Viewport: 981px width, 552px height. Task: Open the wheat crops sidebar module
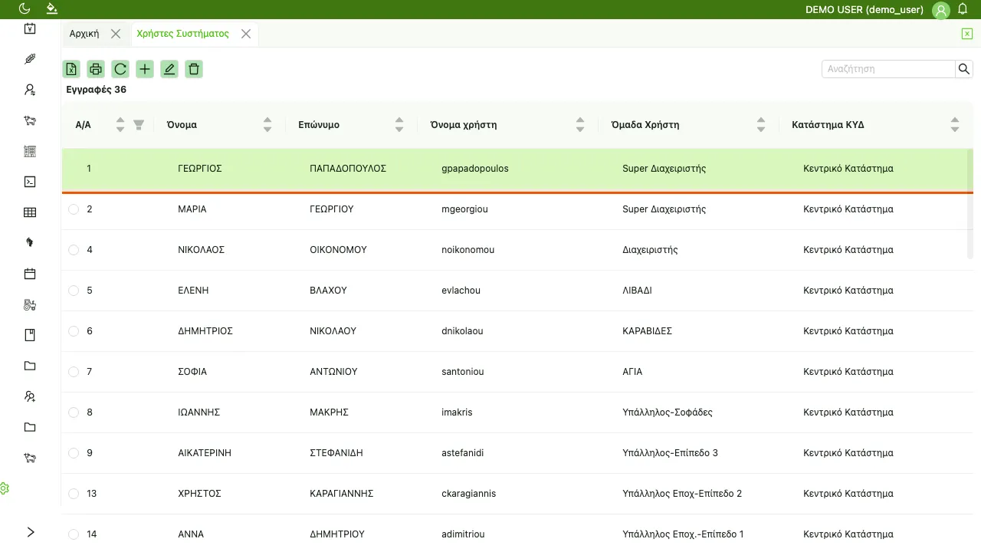coord(30,59)
